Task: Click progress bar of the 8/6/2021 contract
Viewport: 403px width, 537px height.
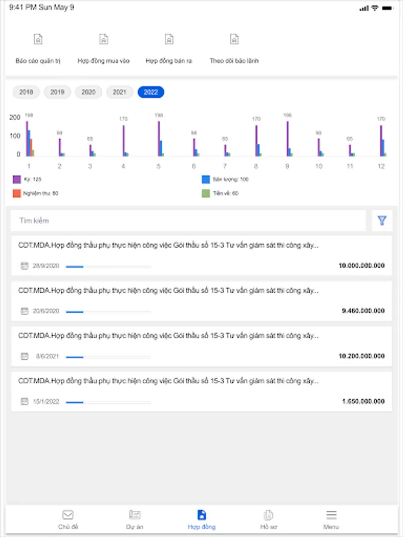Action: pos(108,357)
